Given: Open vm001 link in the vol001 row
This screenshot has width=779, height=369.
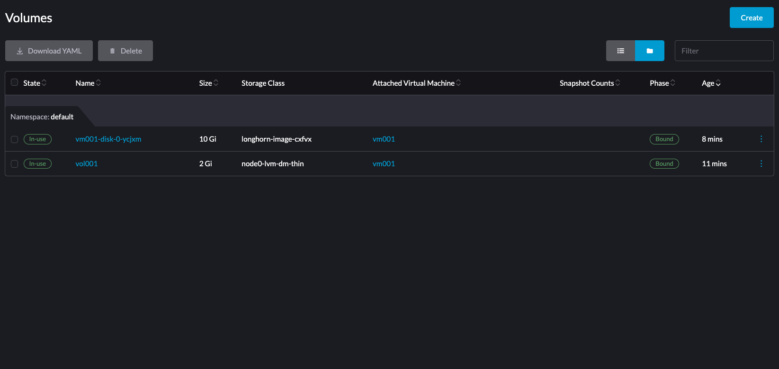Looking at the screenshot, I should point(384,163).
